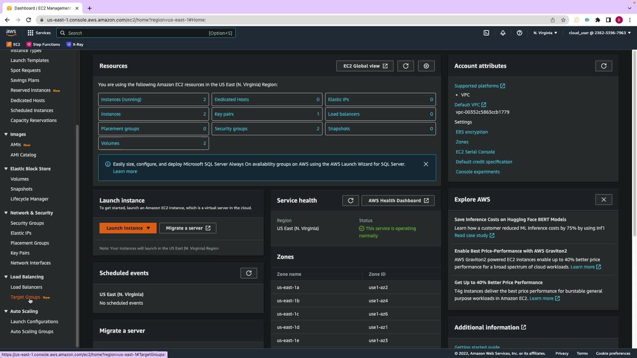Refresh the Service health panel

point(350,201)
